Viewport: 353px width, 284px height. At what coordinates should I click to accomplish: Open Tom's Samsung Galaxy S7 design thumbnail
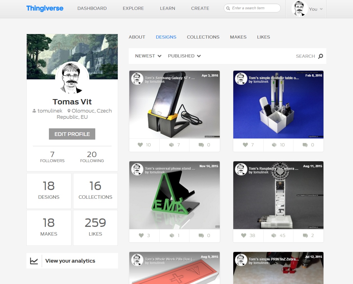click(175, 104)
